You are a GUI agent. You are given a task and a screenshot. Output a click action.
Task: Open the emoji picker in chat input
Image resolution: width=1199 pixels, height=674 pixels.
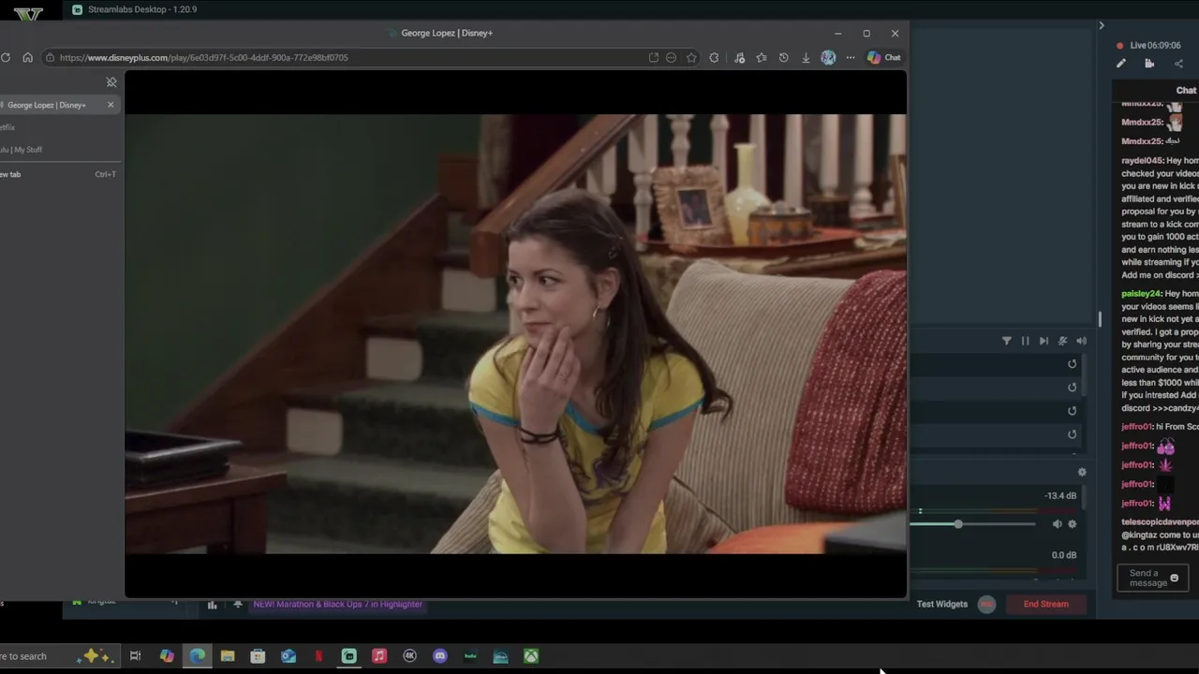tap(1175, 579)
